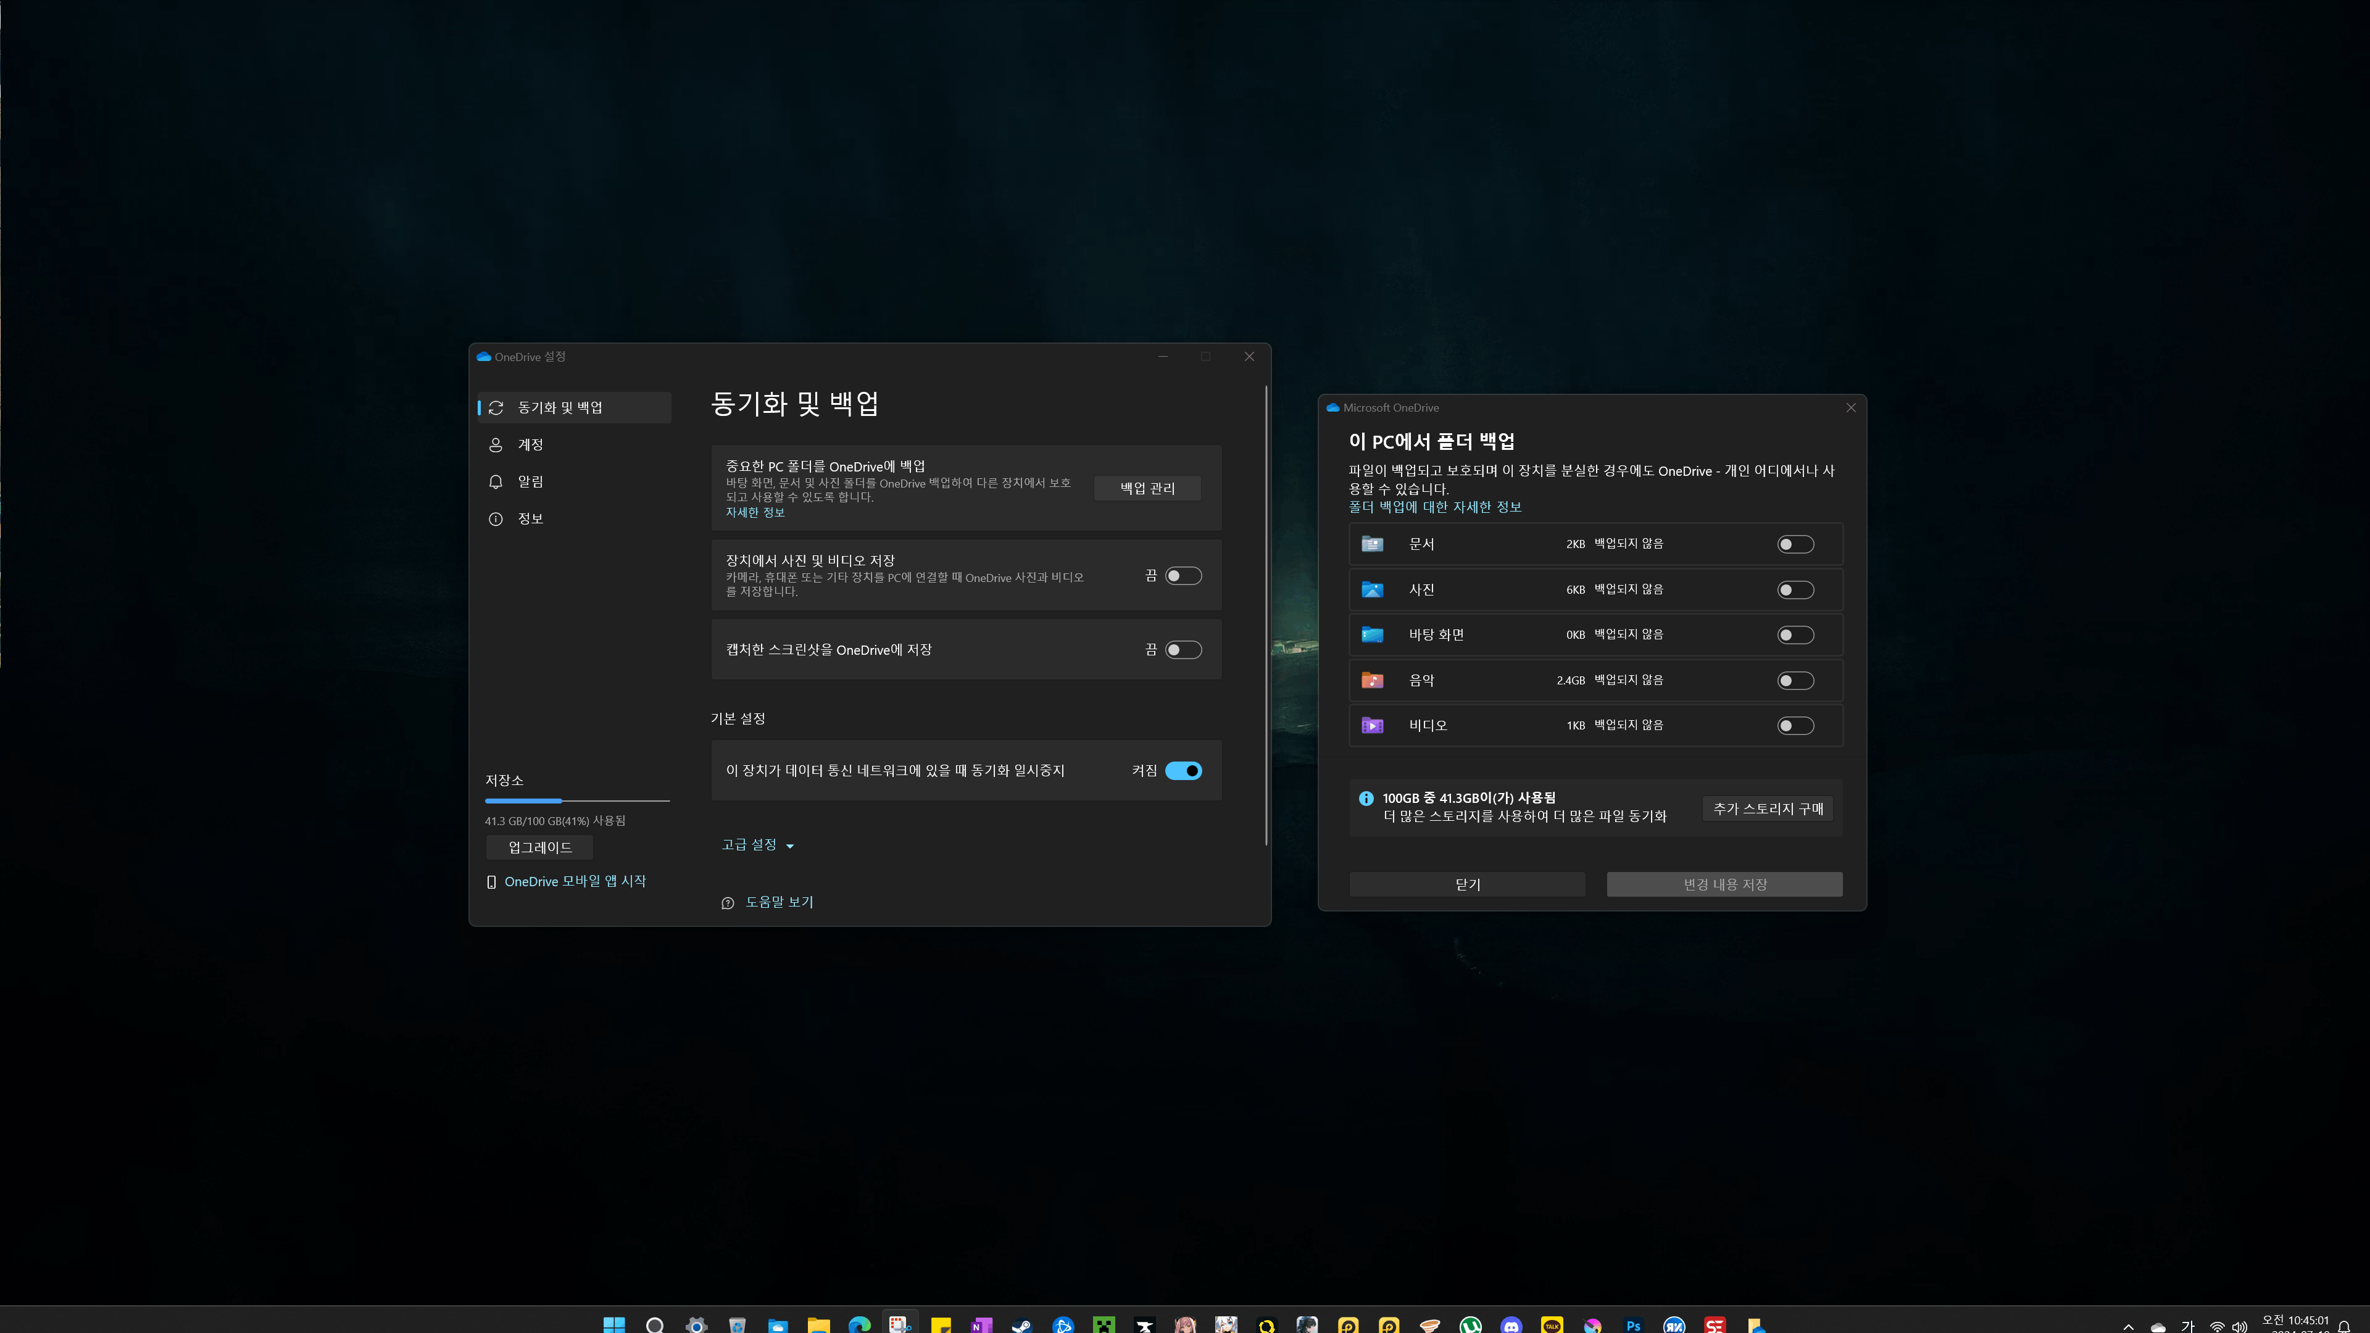The width and height of the screenshot is (2370, 1333).
Task: Close the Microsoft OneDrive backup dialog
Action: point(1851,407)
